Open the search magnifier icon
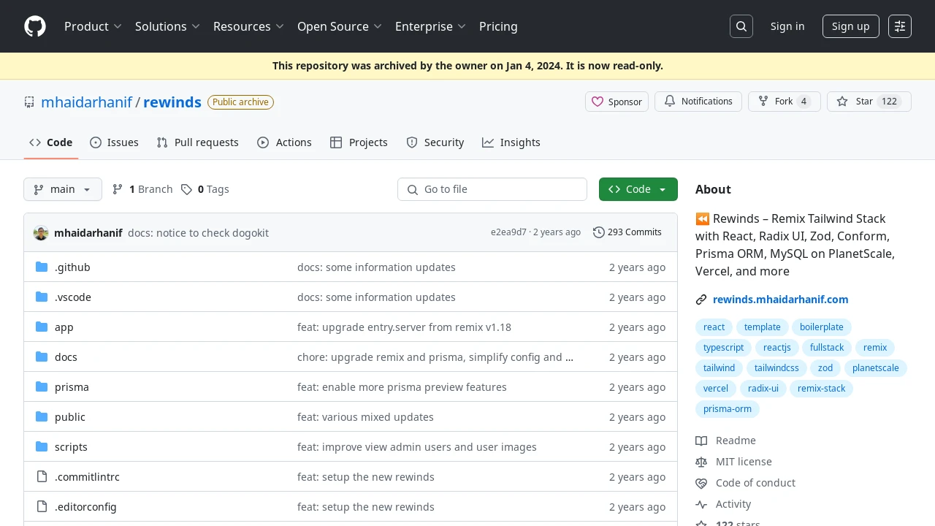The width and height of the screenshot is (935, 526). [741, 26]
